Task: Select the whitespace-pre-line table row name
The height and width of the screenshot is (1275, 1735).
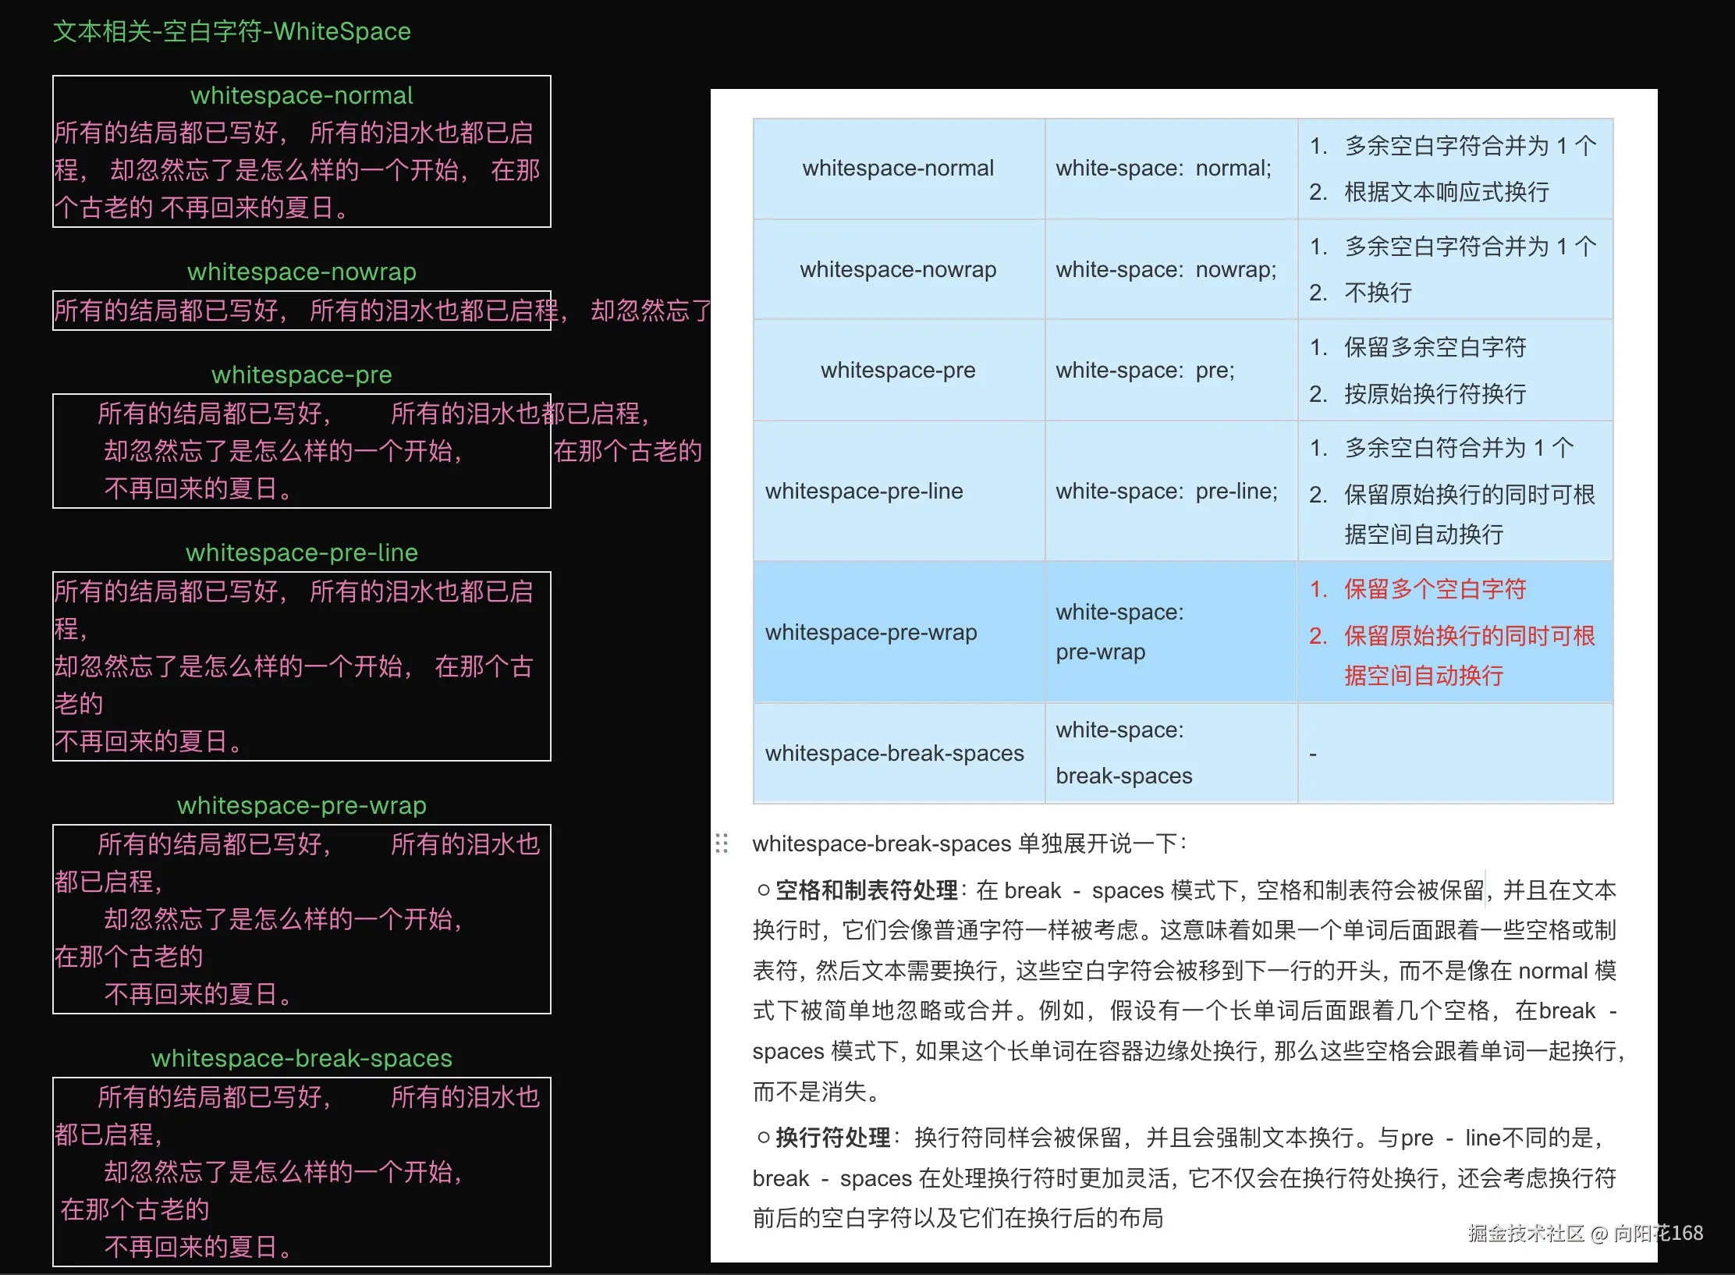Action: click(x=864, y=491)
